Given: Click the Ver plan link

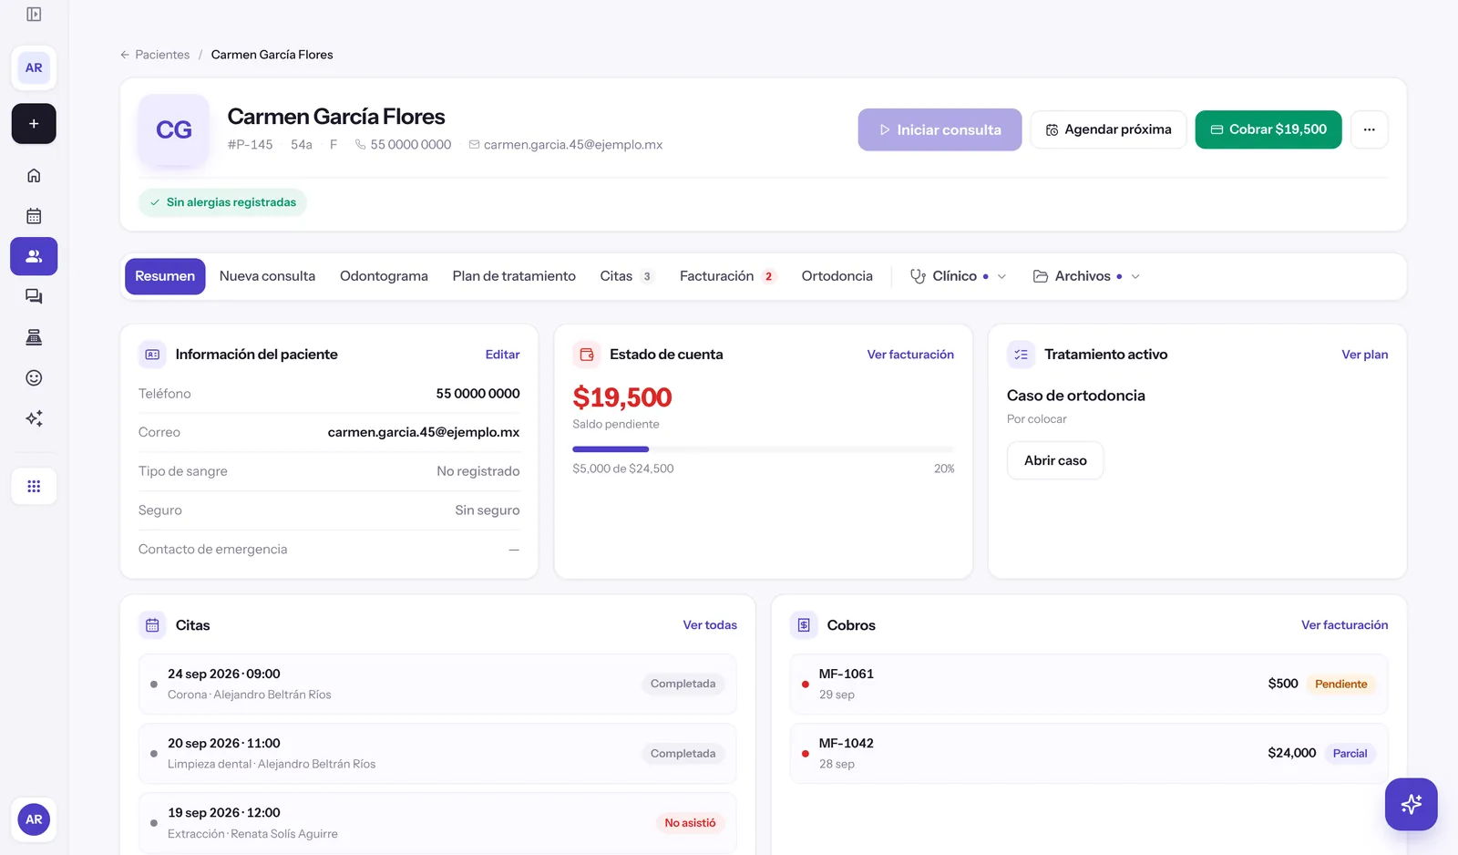Looking at the screenshot, I should click(1364, 355).
